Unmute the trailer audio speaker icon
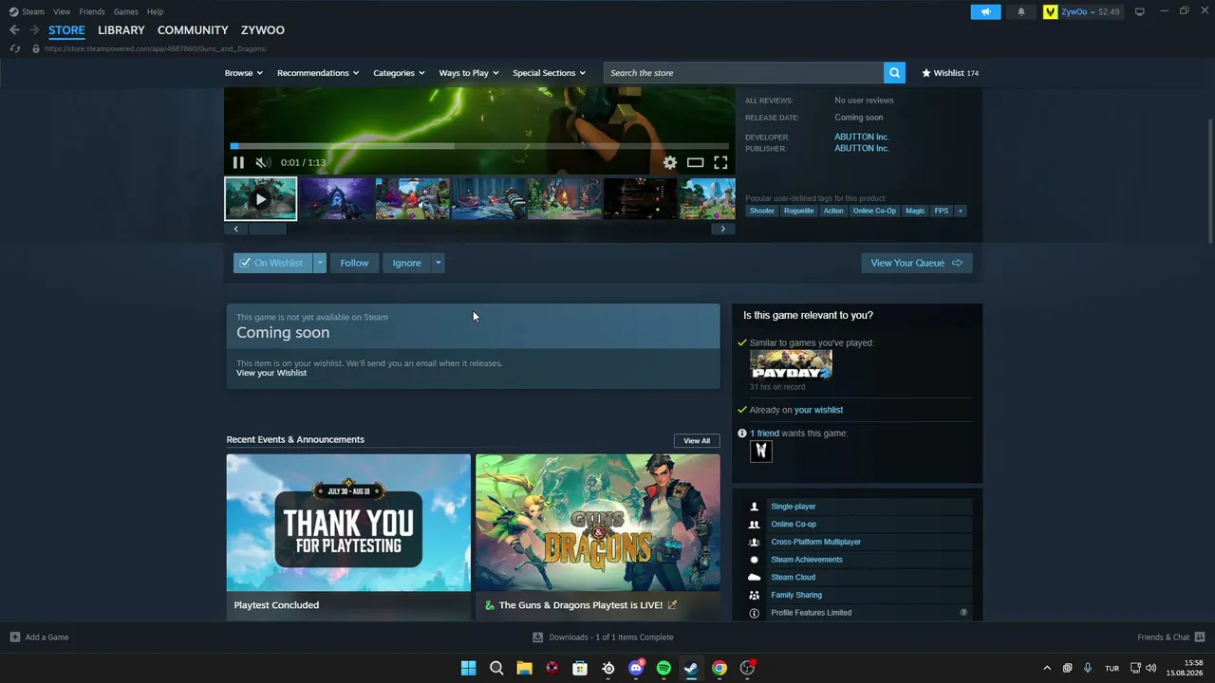Viewport: 1215px width, 683px height. tap(263, 162)
